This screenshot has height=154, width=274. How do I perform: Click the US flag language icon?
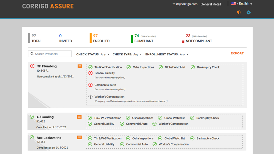233,4
